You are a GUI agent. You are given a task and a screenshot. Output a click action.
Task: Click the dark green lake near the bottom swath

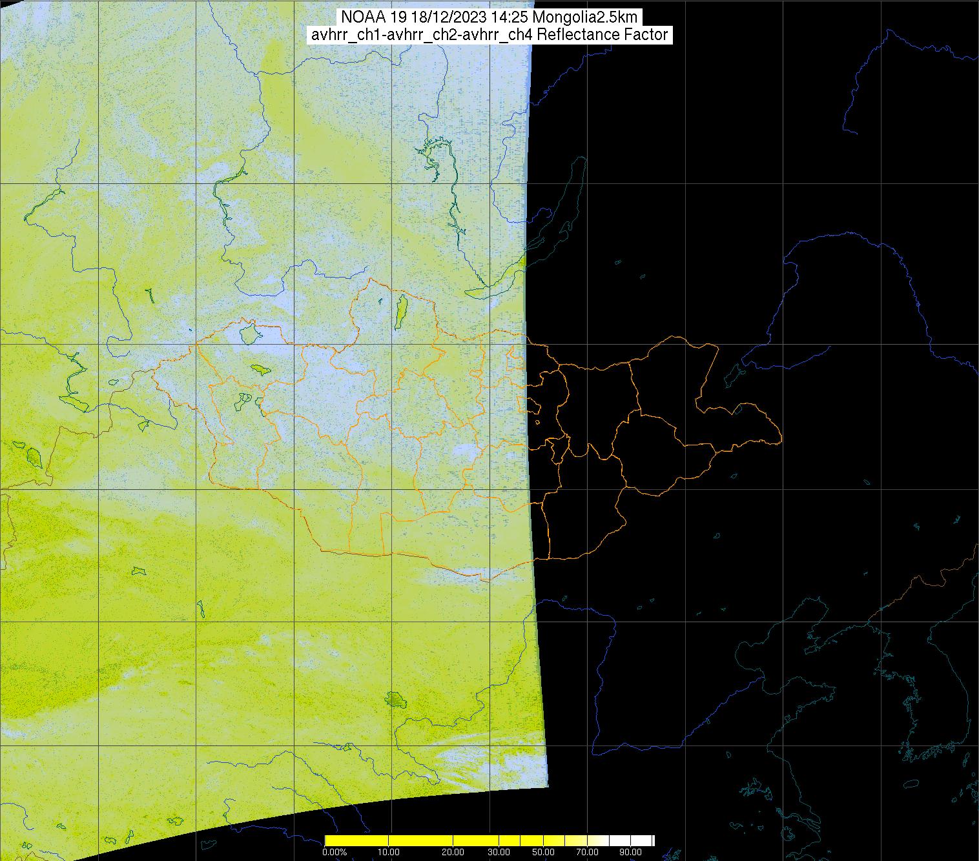point(393,698)
